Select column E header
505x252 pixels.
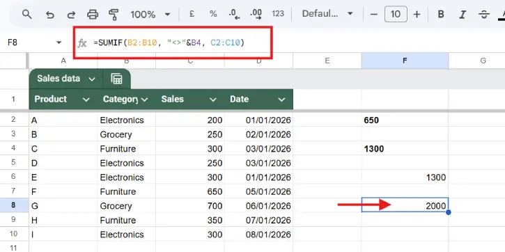(x=327, y=61)
